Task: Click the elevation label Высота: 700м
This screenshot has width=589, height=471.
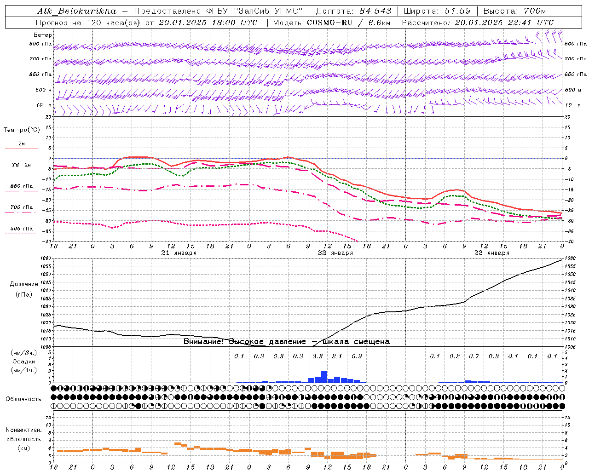Action: 514,11
